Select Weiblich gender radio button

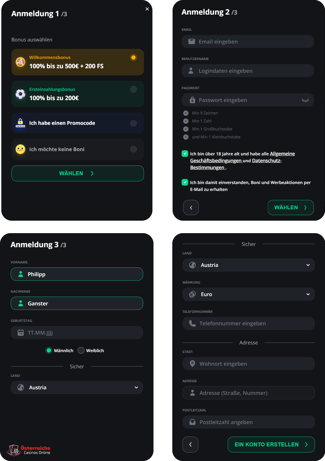(81, 351)
